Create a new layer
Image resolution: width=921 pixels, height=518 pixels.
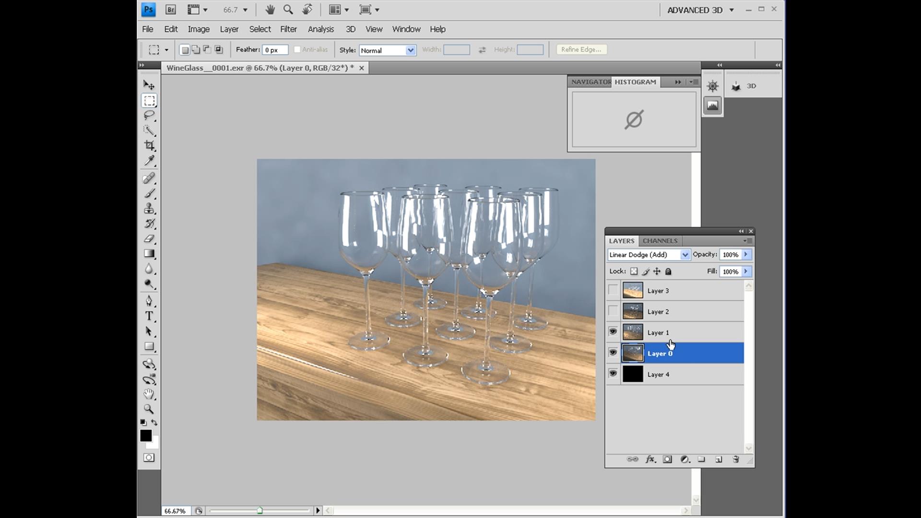pyautogui.click(x=719, y=459)
